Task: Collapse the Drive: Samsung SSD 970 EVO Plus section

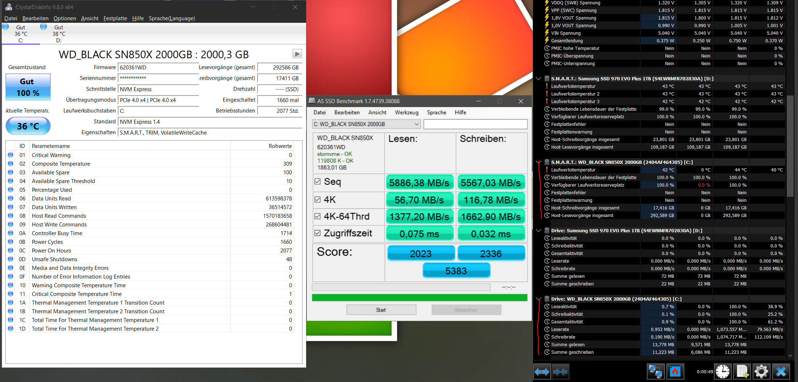Action: [x=539, y=230]
